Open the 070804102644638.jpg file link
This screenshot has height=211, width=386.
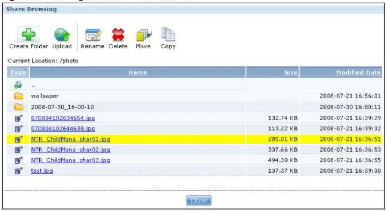63,129
